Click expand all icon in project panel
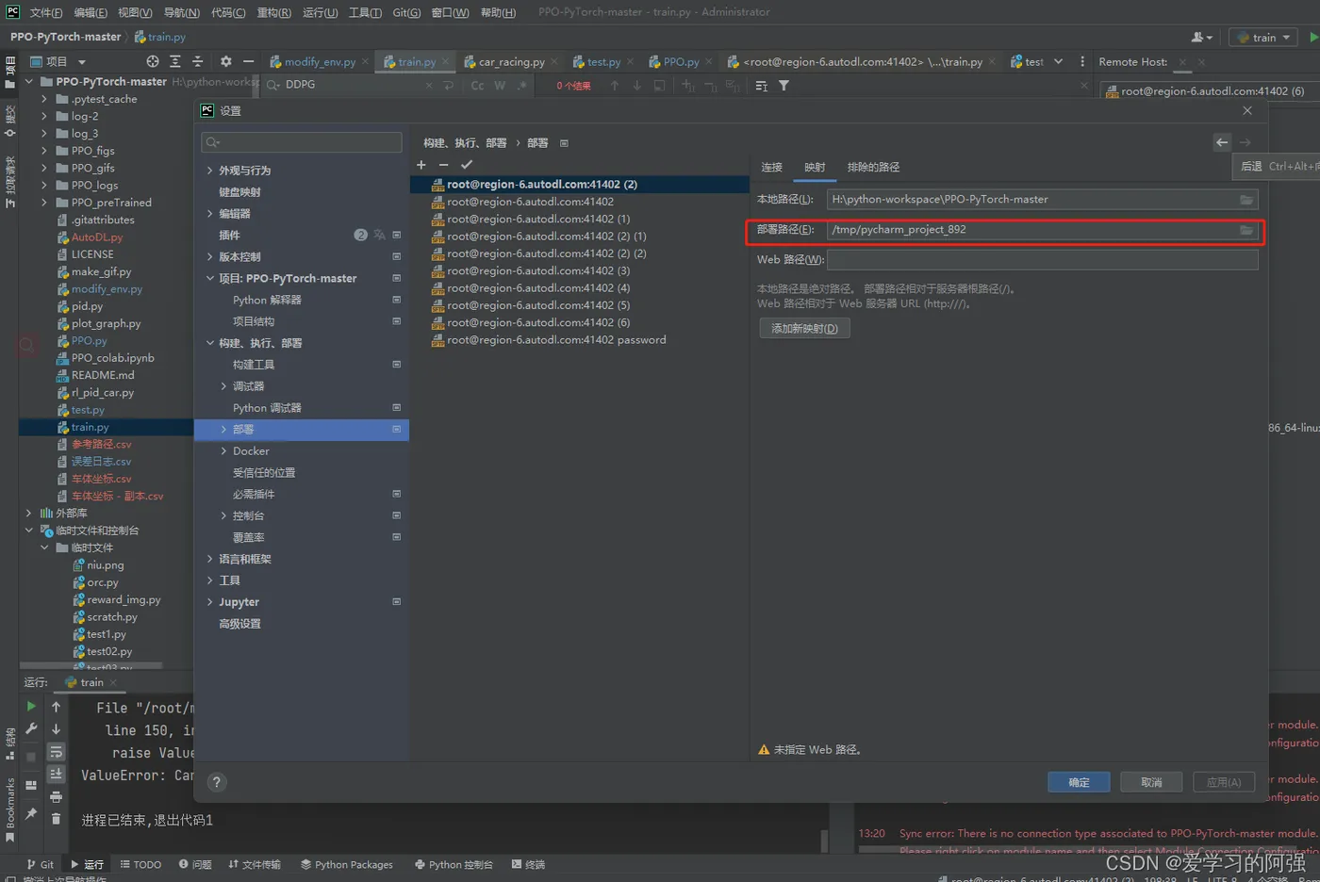 click(x=175, y=61)
